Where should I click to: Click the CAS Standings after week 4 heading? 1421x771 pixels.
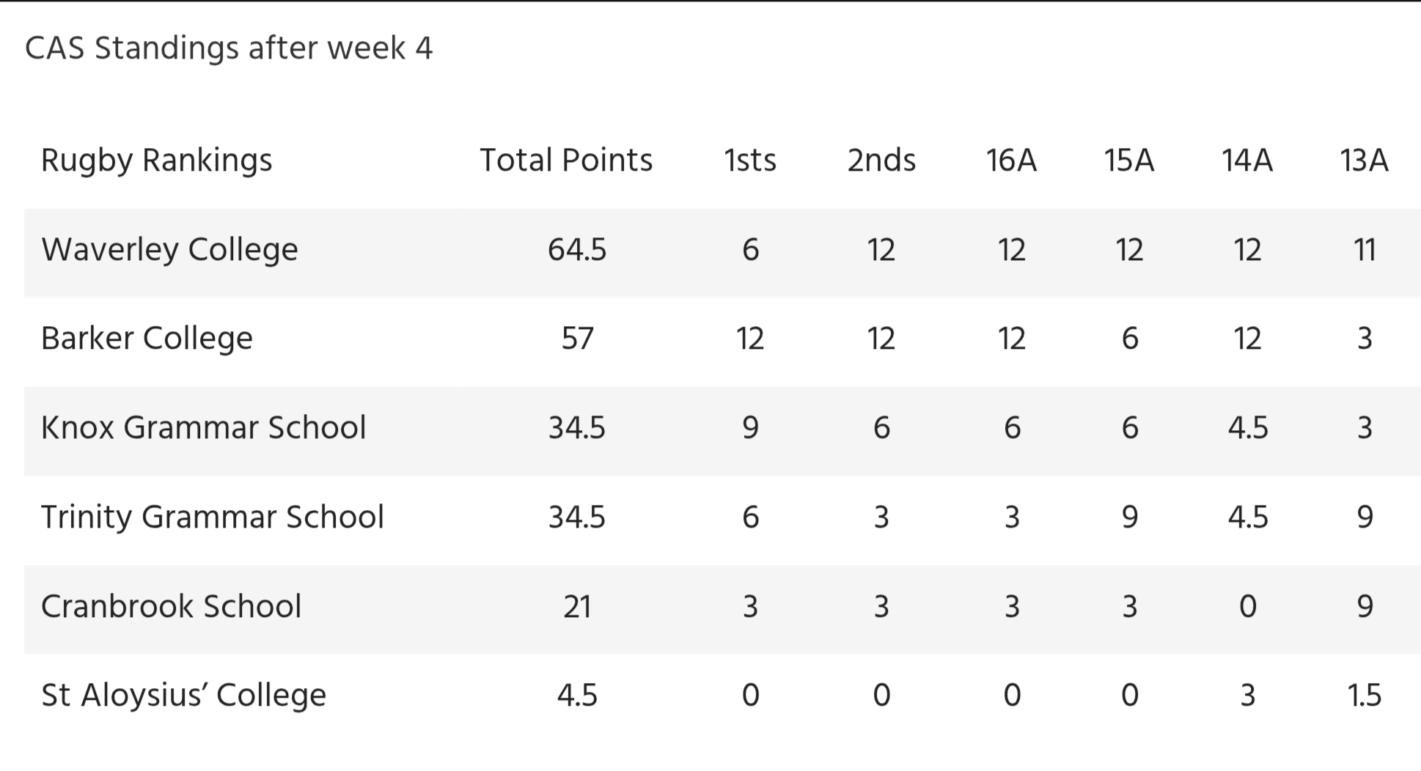tap(229, 49)
